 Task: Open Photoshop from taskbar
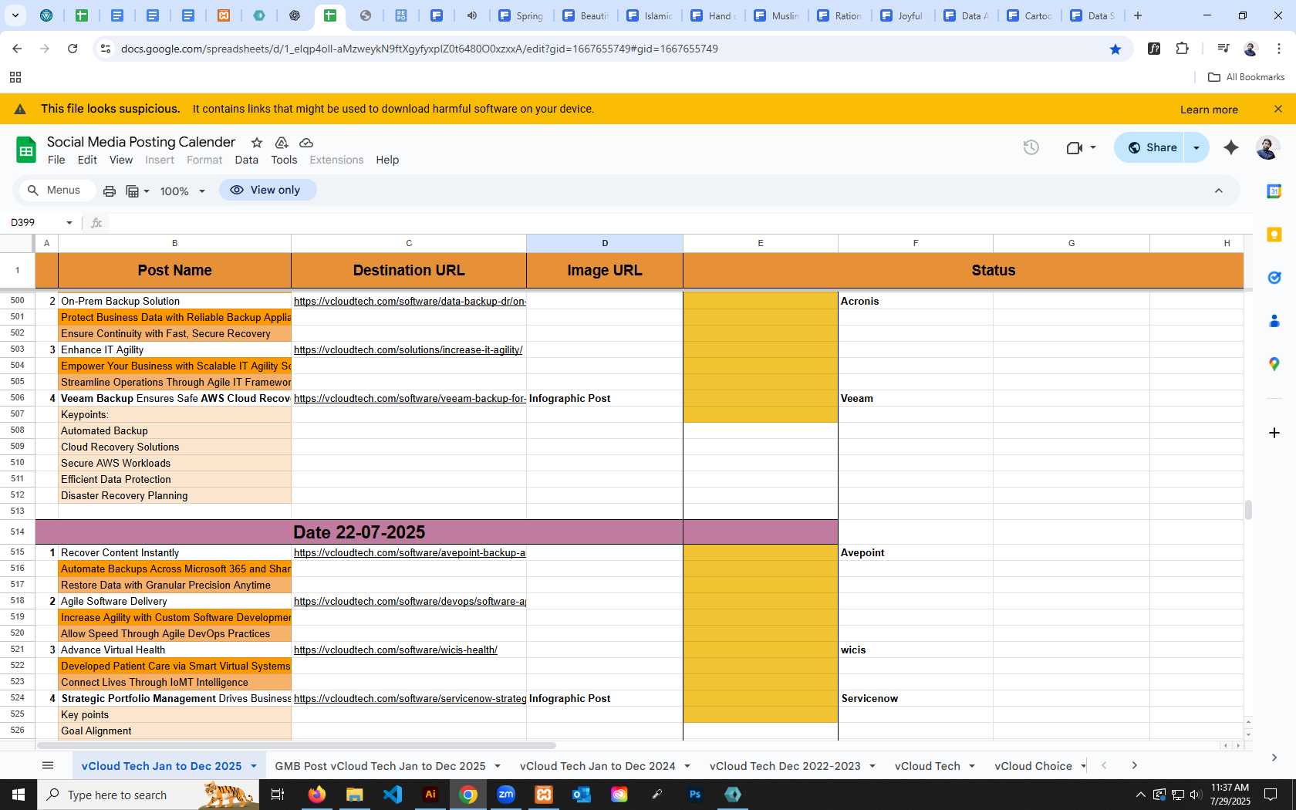click(x=695, y=794)
